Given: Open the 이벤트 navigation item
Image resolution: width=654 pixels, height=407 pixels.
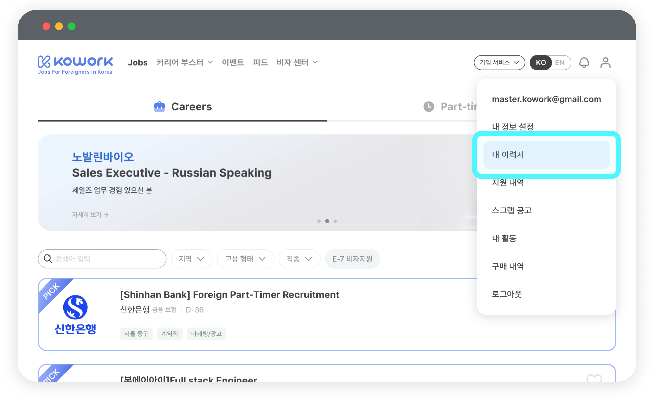Looking at the screenshot, I should click(233, 62).
